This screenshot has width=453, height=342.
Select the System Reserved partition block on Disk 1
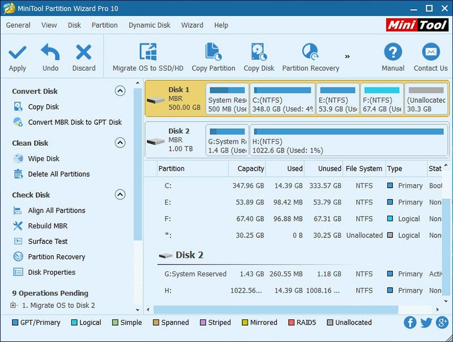pyautogui.click(x=228, y=99)
